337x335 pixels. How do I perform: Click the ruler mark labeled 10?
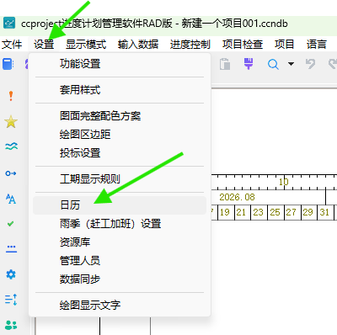(284, 182)
